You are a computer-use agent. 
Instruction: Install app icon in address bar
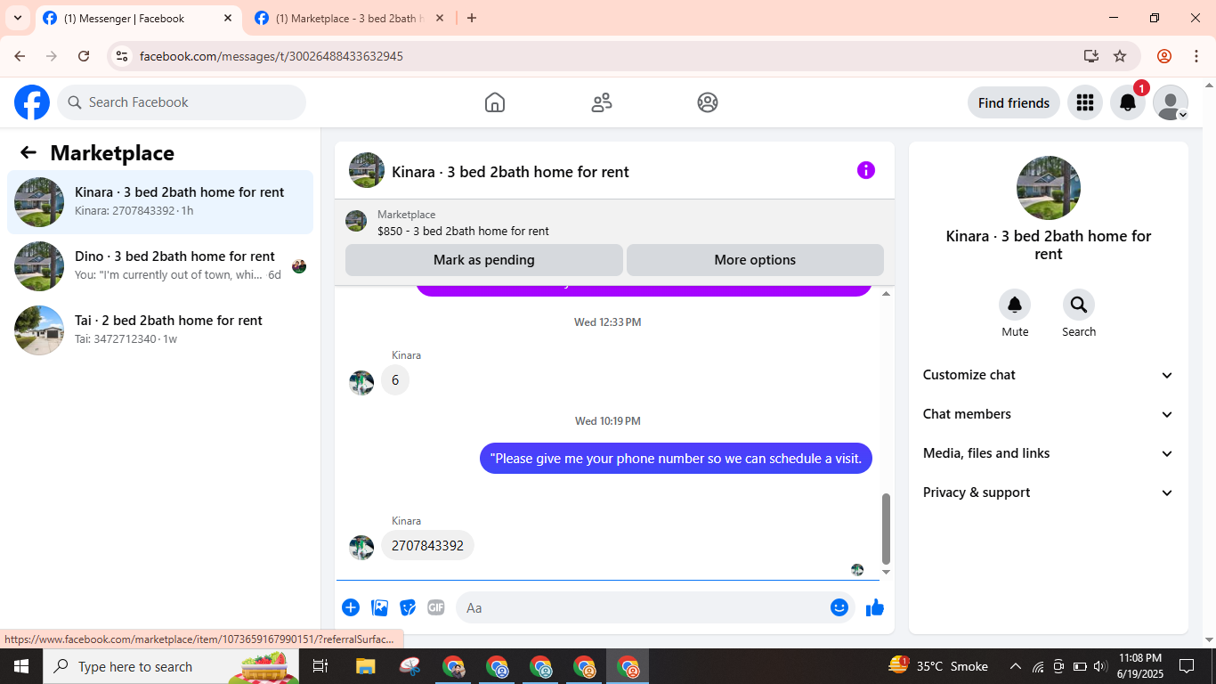1091,56
